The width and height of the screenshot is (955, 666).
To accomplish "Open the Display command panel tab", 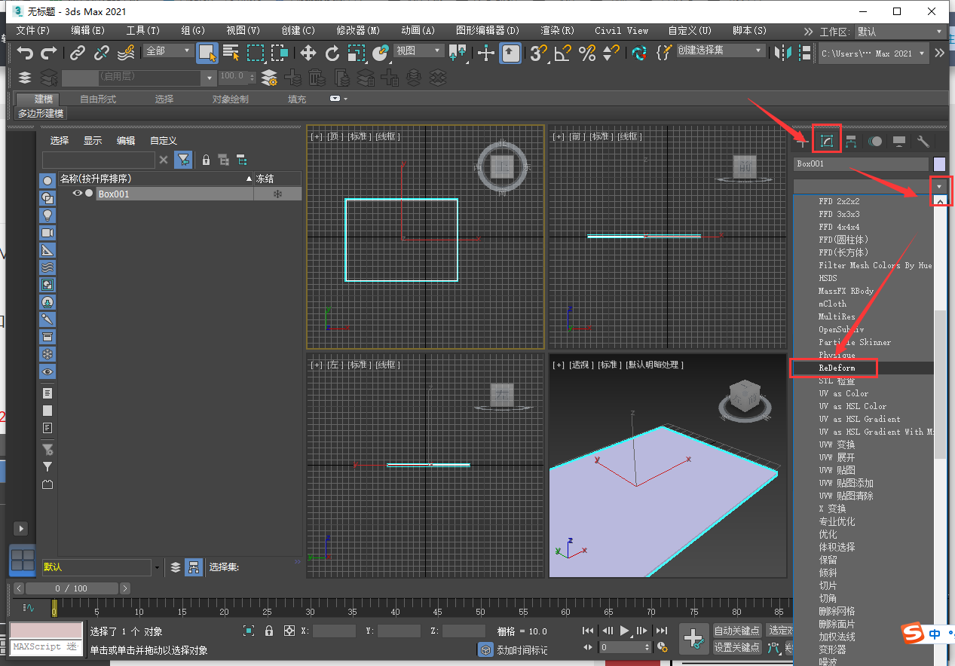I will [899, 141].
